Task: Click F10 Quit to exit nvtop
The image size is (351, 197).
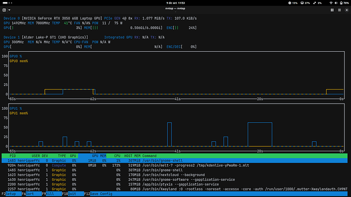Action: (73, 194)
